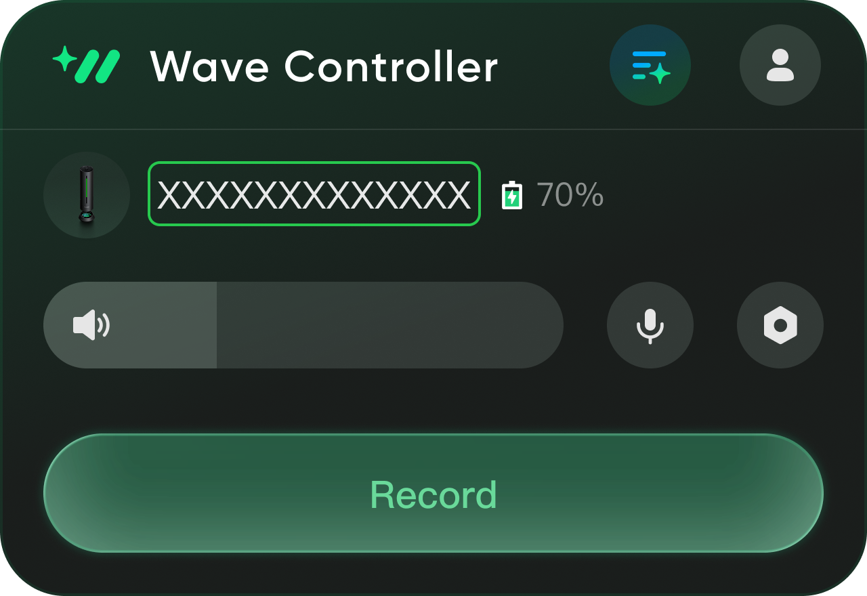Set volume by clicking the slider's unfilled track

(390, 325)
